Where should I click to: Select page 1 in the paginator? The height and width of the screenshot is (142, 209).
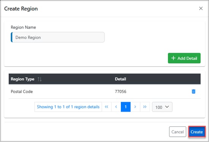pos(125,107)
